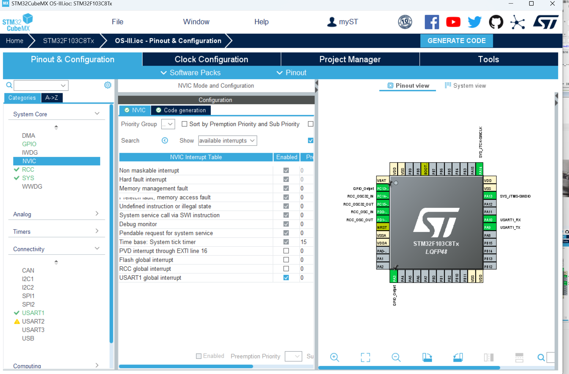Enable Flash global interrupt checkbox

click(x=286, y=260)
